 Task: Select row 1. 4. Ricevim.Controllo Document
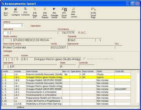pyautogui.click(x=66, y=83)
